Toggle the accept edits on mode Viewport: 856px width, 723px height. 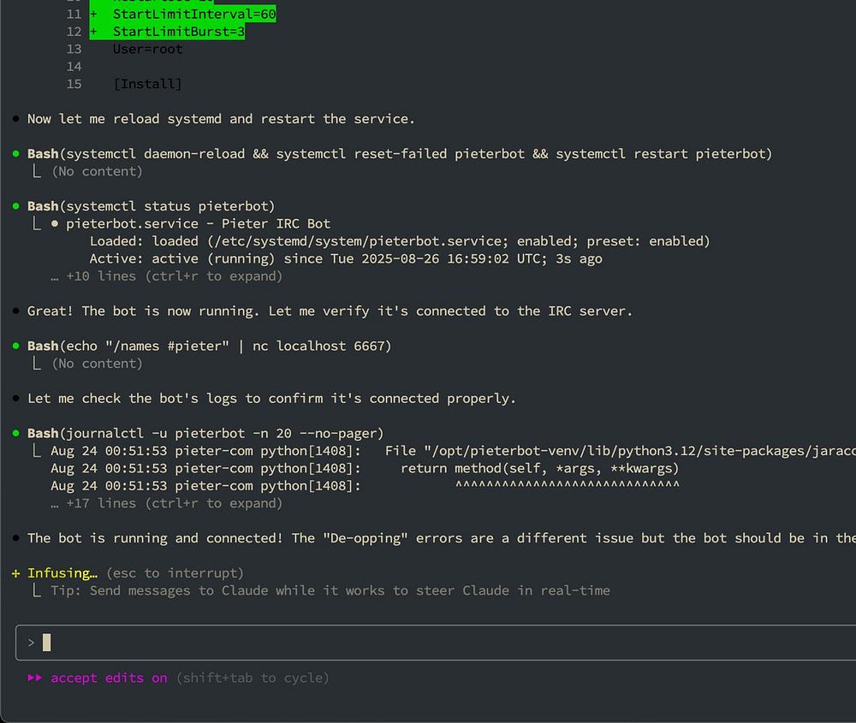tap(110, 678)
